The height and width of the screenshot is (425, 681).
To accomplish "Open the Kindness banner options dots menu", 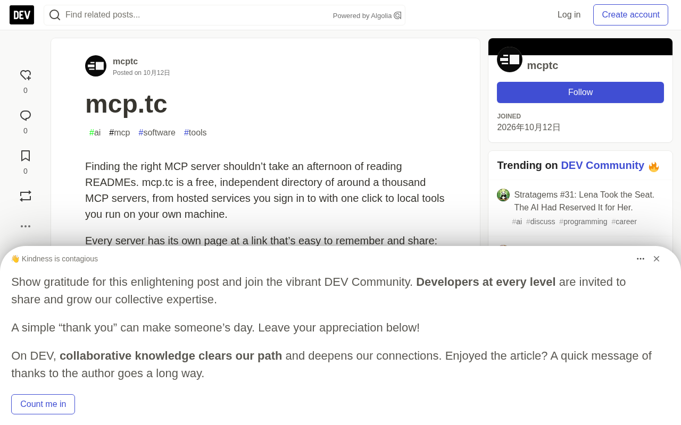I will [x=641, y=259].
